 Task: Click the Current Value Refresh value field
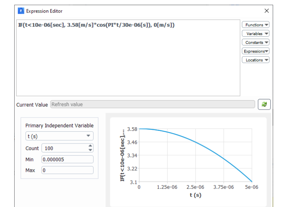[153, 104]
